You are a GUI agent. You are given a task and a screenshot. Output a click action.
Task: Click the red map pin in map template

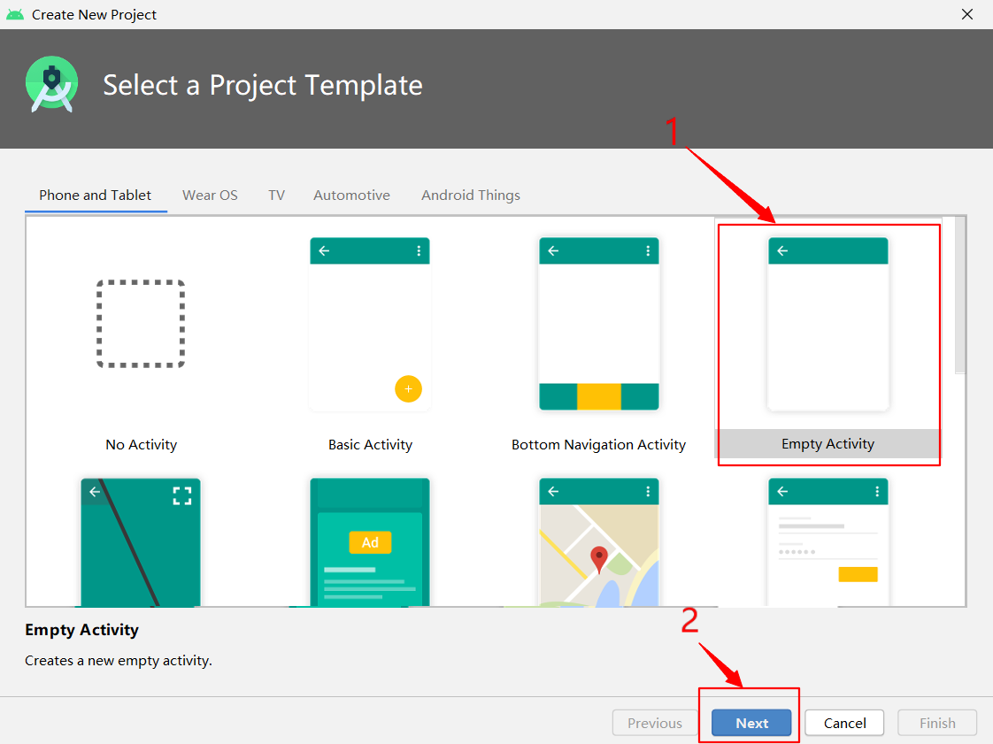598,560
